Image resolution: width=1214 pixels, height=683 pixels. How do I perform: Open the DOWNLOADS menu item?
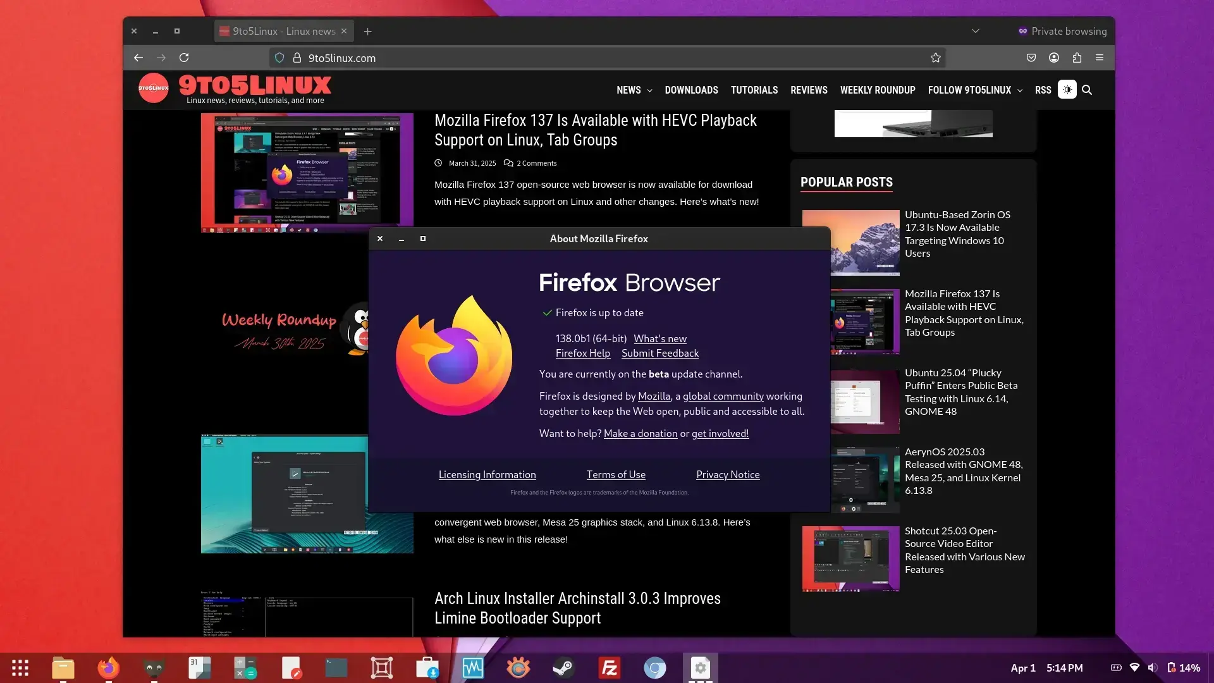pos(691,90)
